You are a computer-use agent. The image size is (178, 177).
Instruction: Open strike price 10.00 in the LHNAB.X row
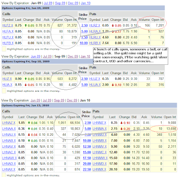coord(87,141)
